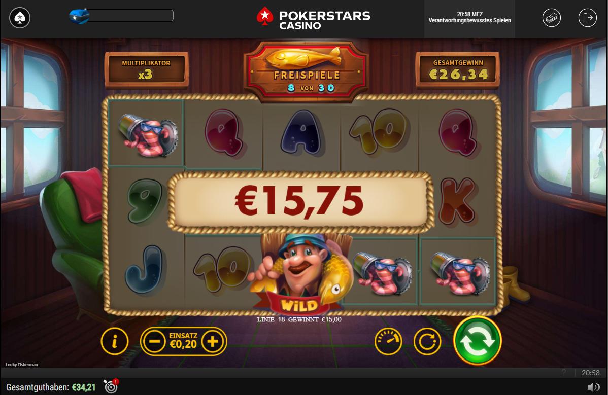Open the game info button
The image size is (608, 395).
pyautogui.click(x=114, y=341)
